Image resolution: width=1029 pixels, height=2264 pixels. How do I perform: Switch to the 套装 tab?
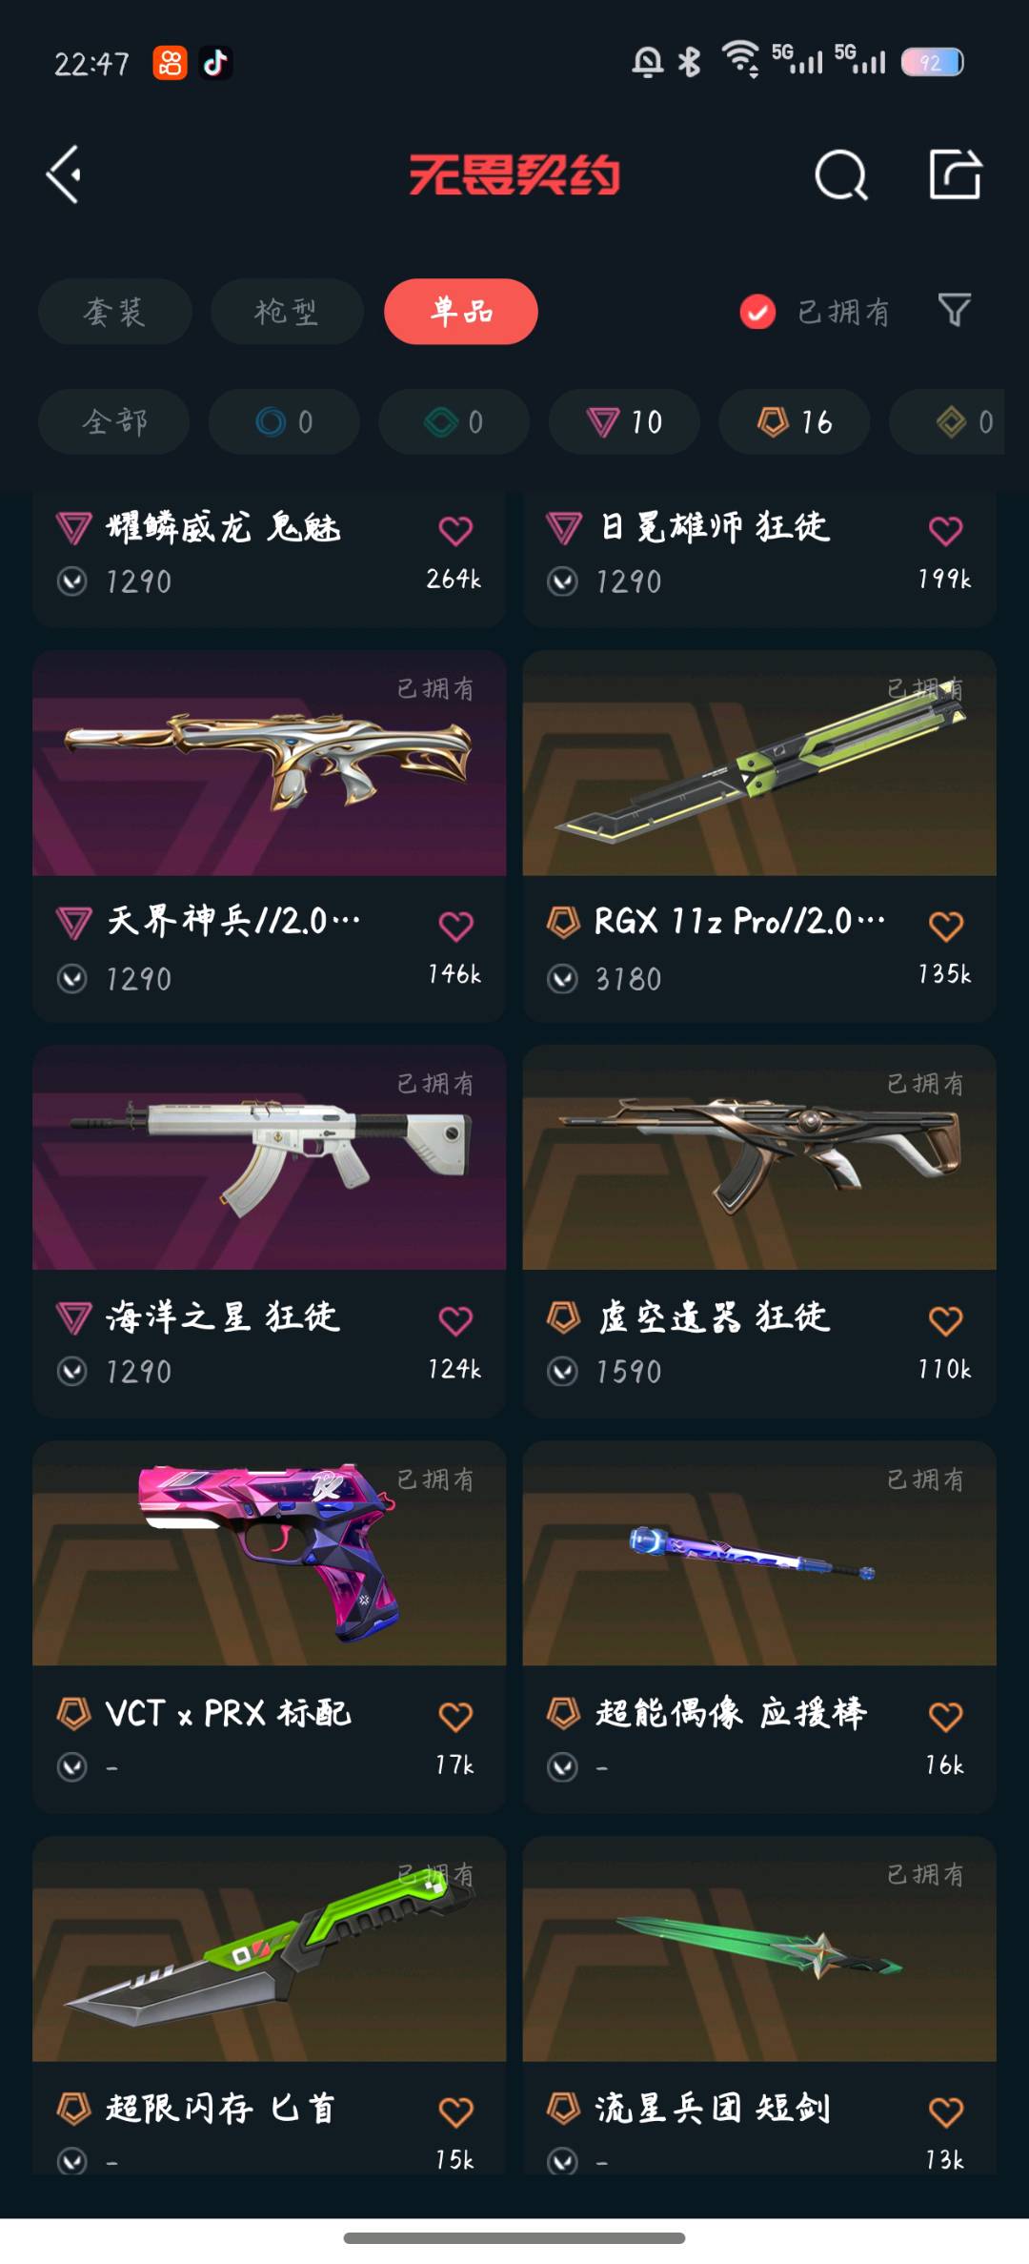pos(114,312)
